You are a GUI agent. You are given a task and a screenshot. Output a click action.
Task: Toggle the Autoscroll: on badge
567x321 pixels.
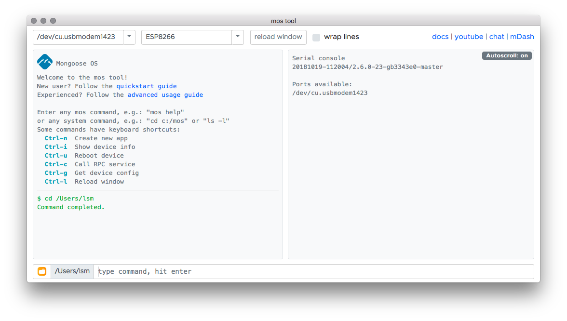pos(507,56)
